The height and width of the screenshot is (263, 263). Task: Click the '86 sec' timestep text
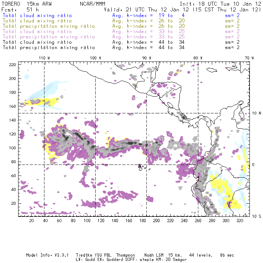[x=227, y=255]
